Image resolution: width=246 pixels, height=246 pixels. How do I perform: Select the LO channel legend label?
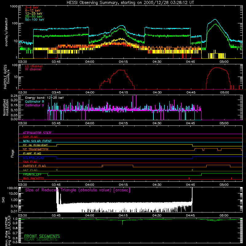point(34,66)
